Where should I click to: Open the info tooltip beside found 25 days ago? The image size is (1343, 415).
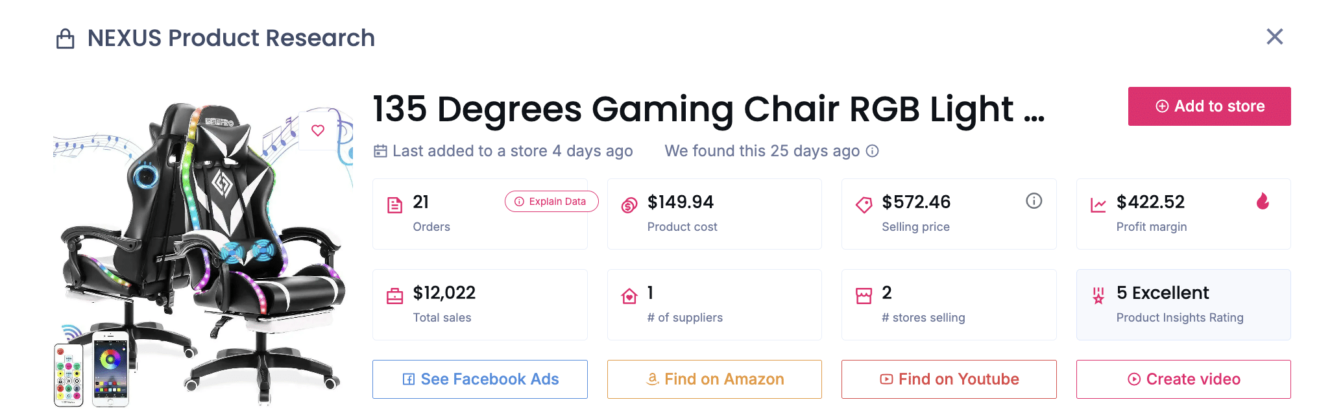click(x=873, y=150)
